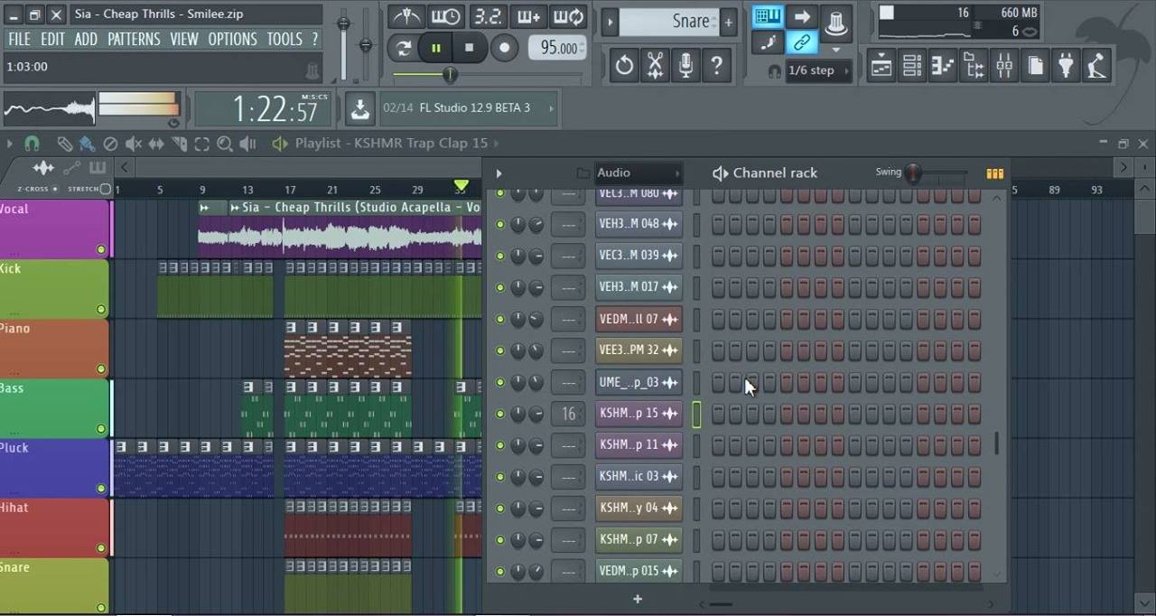The height and width of the screenshot is (616, 1156).
Task: Toggle the STRETCH option in playlist
Action: 89,189
